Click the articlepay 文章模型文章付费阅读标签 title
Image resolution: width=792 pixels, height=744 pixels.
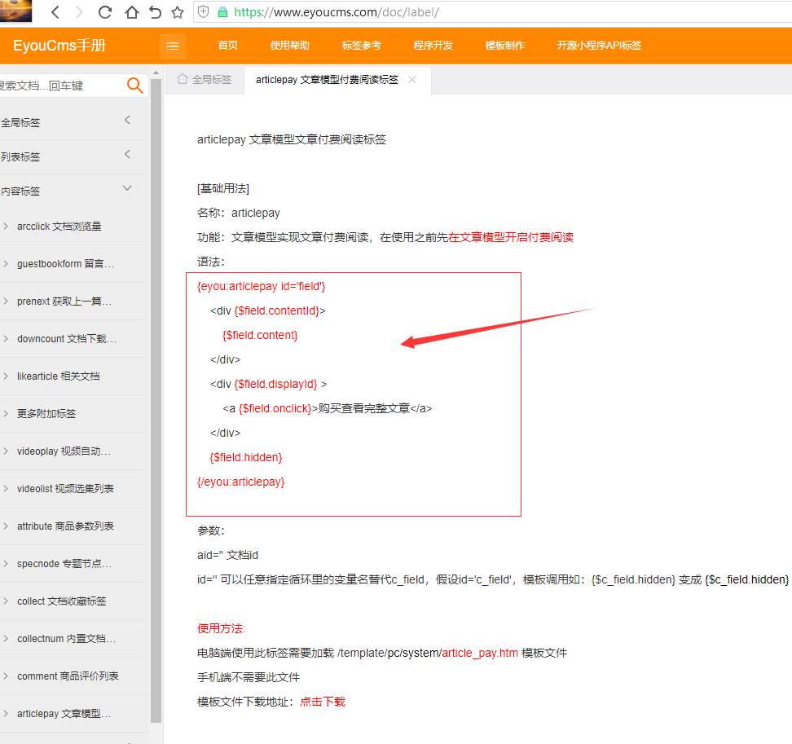[292, 139]
